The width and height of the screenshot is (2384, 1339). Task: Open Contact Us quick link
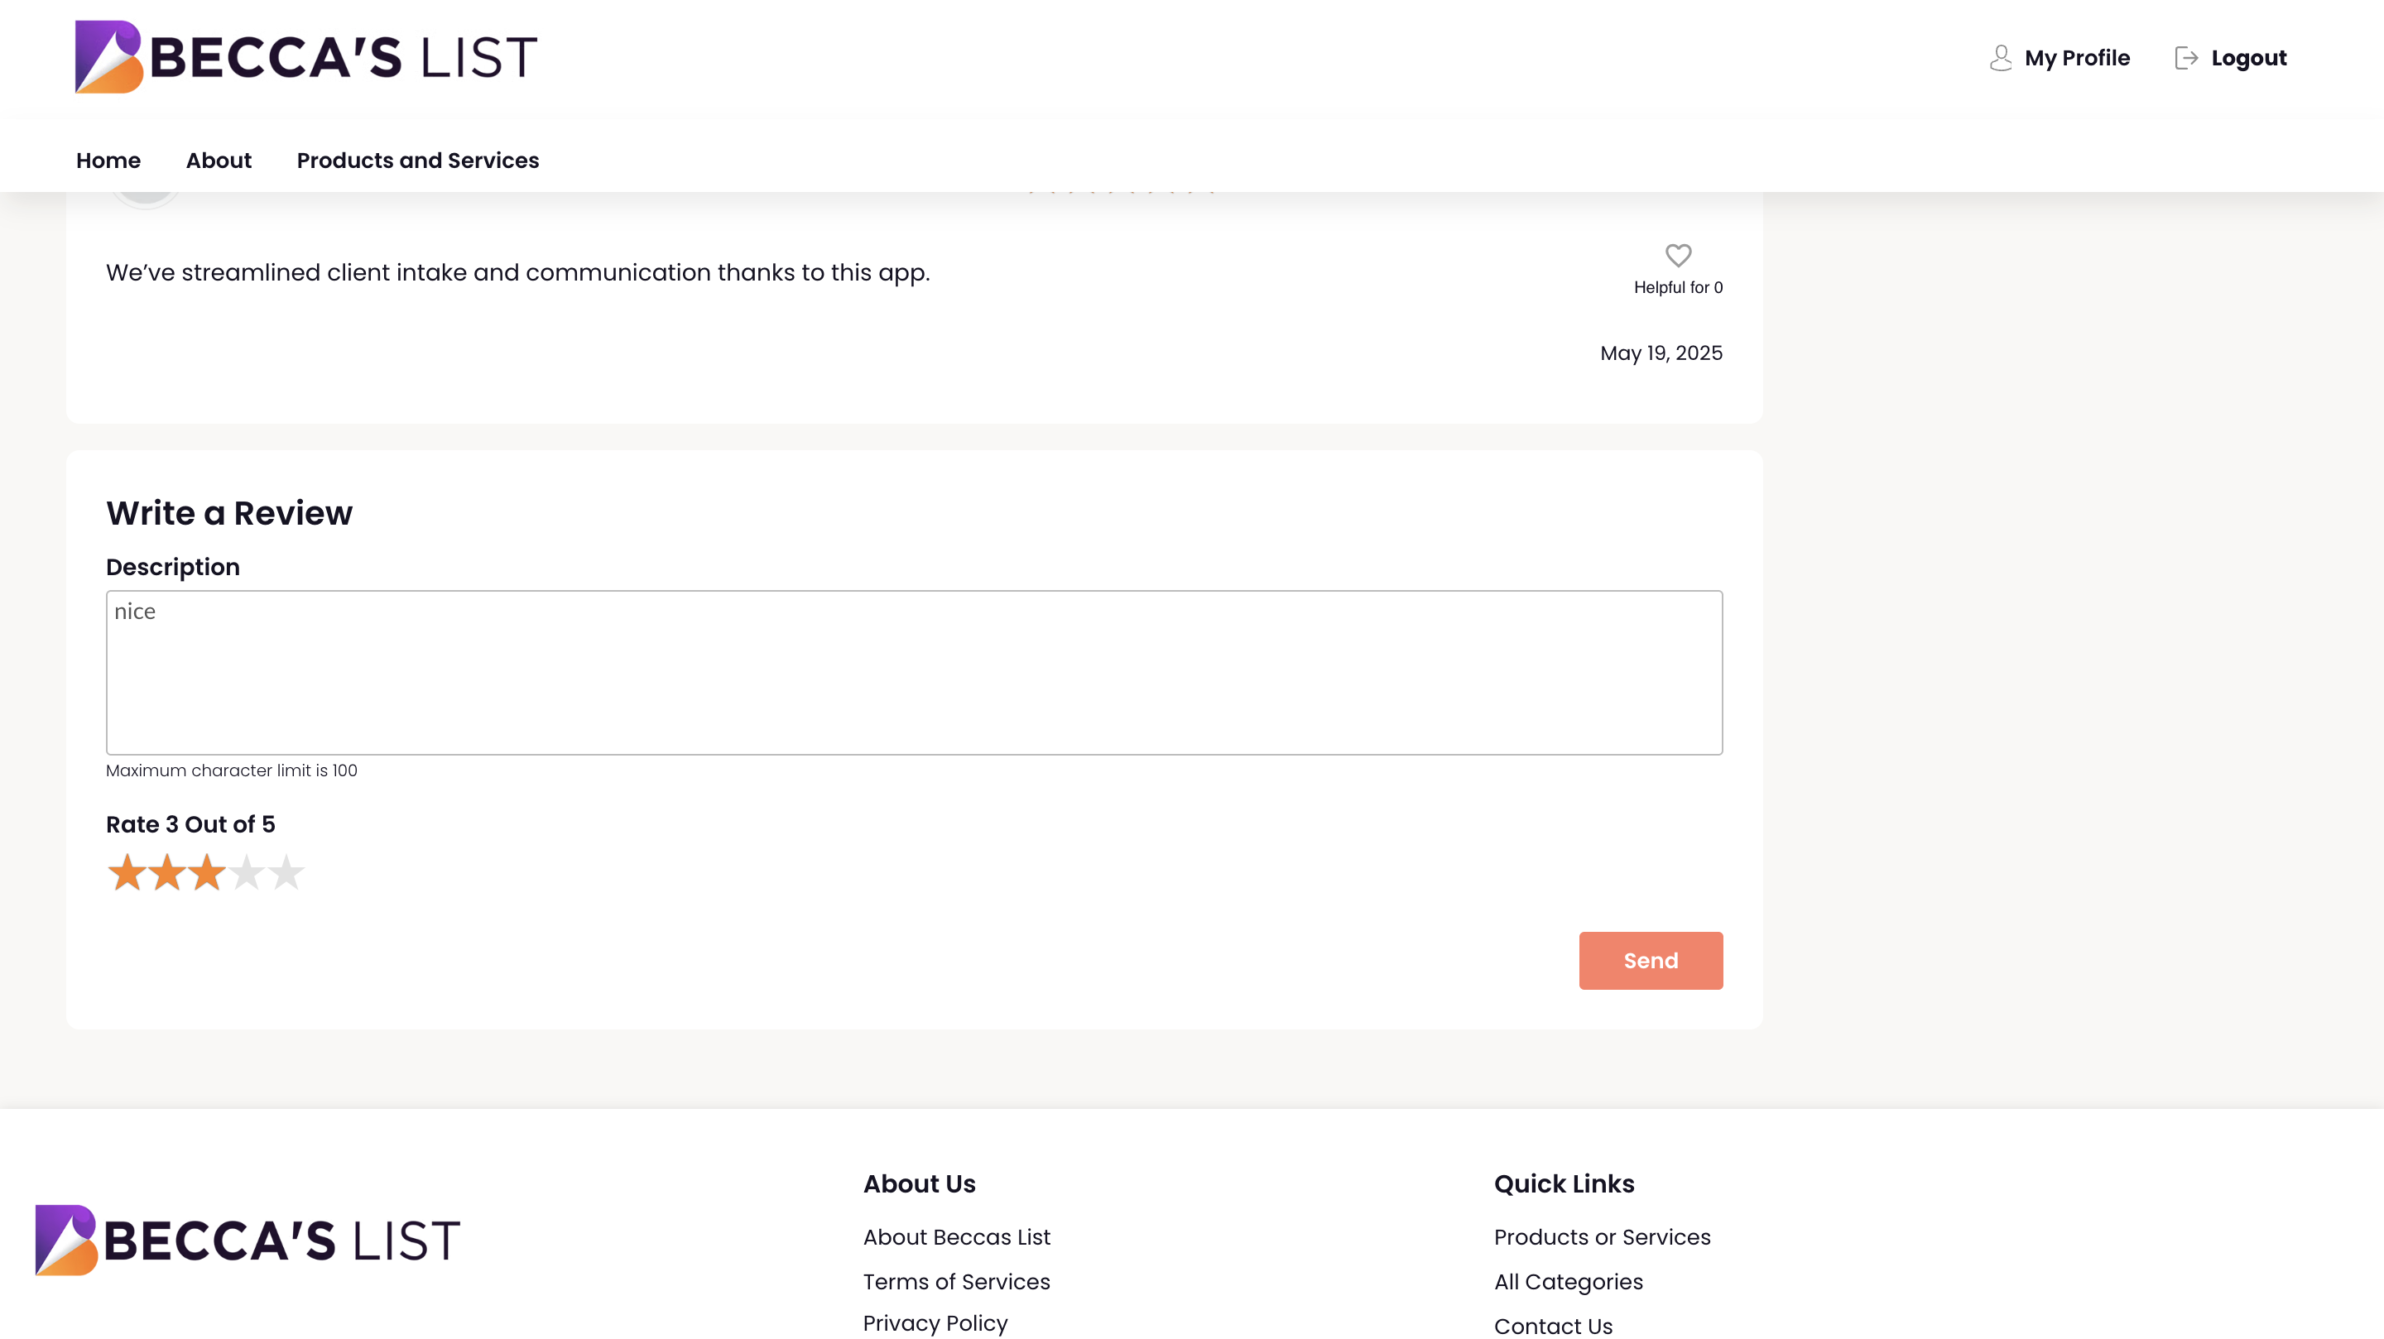tap(1553, 1326)
